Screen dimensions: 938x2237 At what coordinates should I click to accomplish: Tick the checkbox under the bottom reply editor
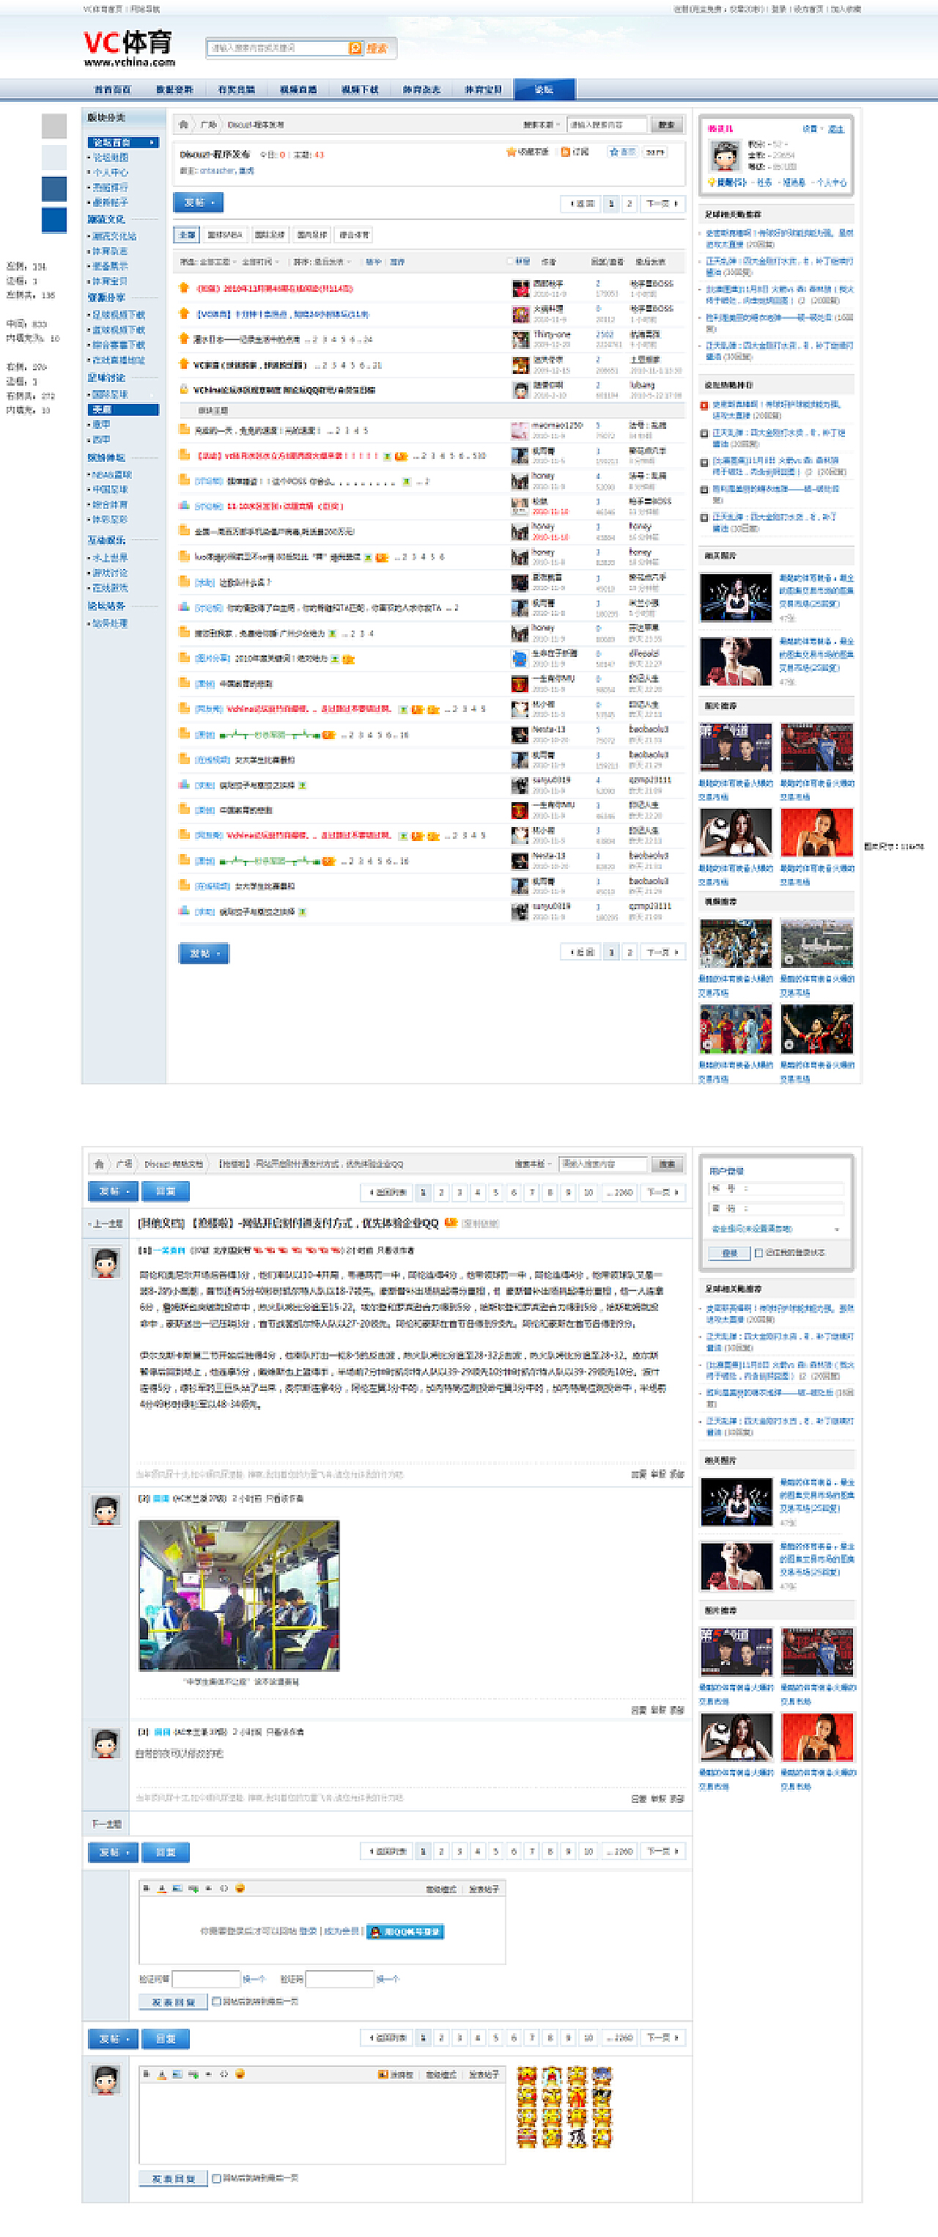[216, 2178]
